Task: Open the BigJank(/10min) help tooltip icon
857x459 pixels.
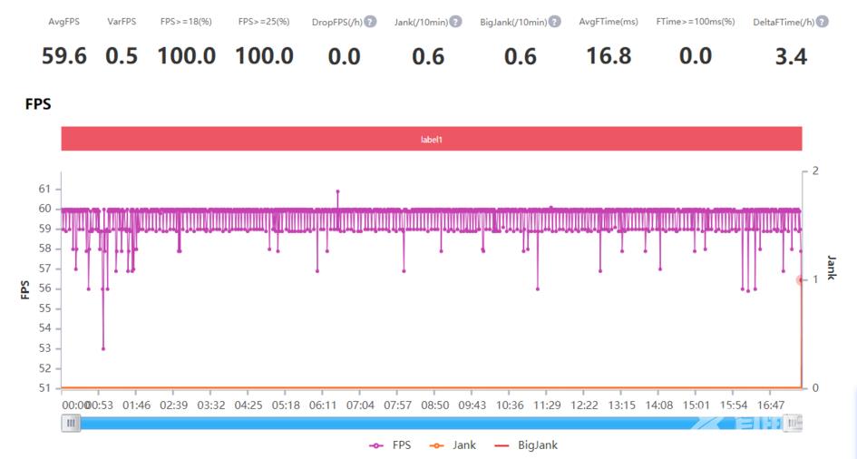Action: [x=554, y=21]
